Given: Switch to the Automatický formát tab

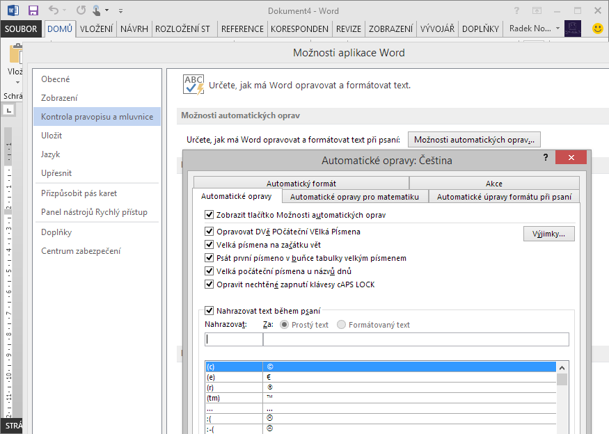Looking at the screenshot, I should point(301,184).
